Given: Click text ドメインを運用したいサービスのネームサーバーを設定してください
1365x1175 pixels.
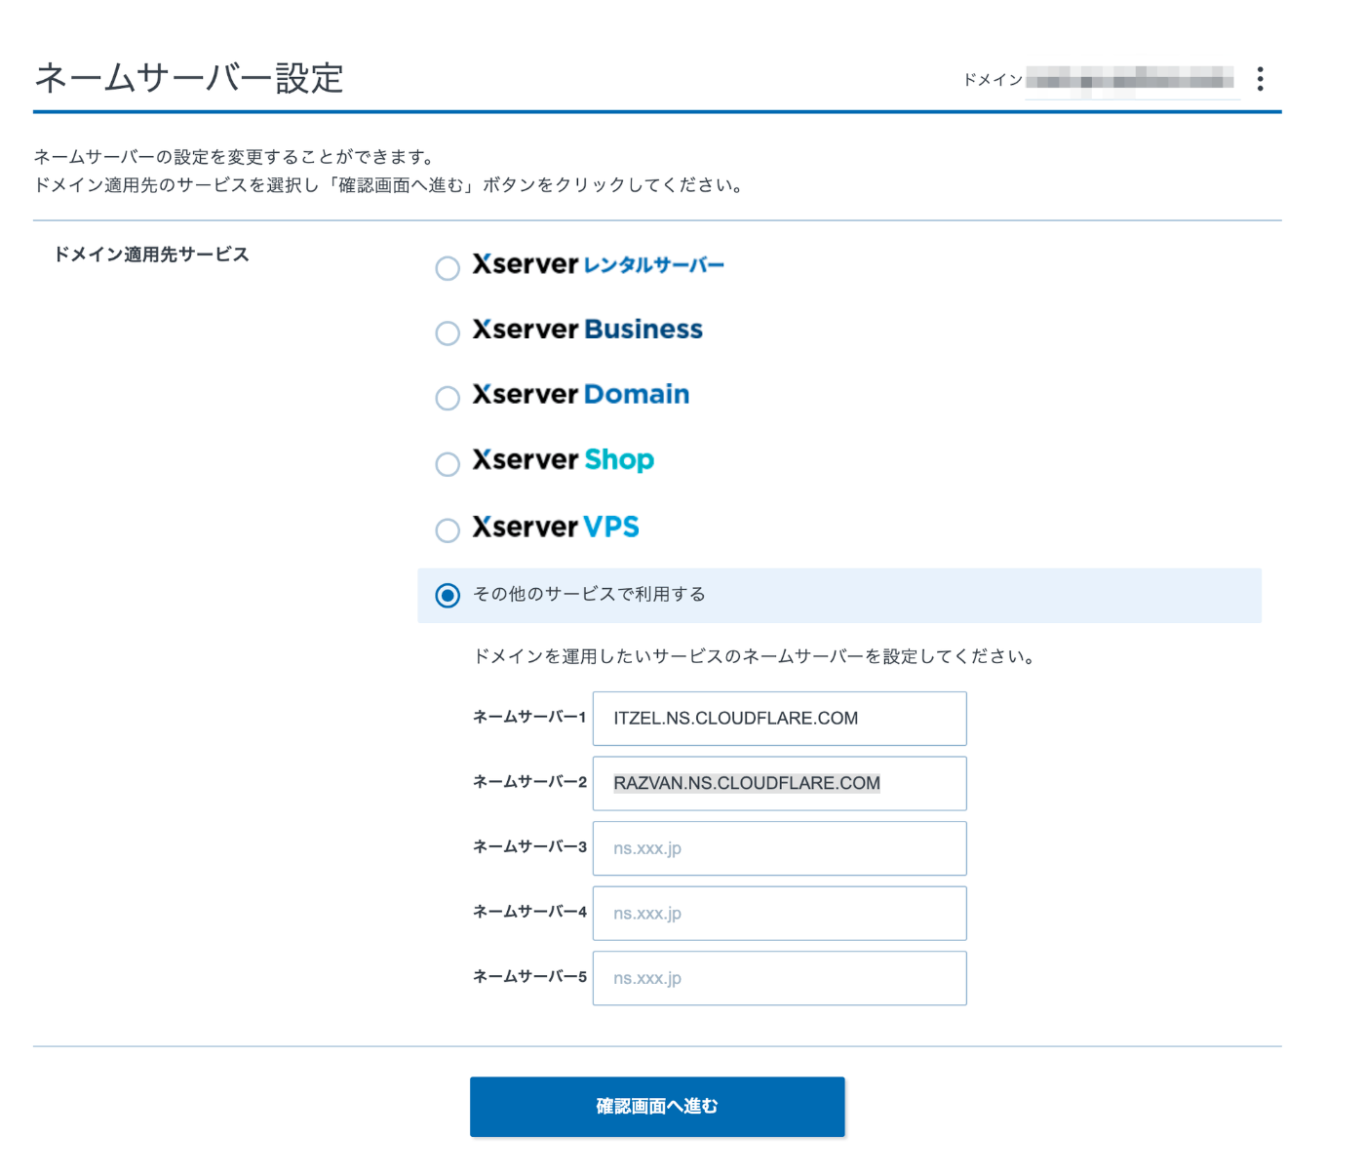Looking at the screenshot, I should pyautogui.click(x=754, y=656).
